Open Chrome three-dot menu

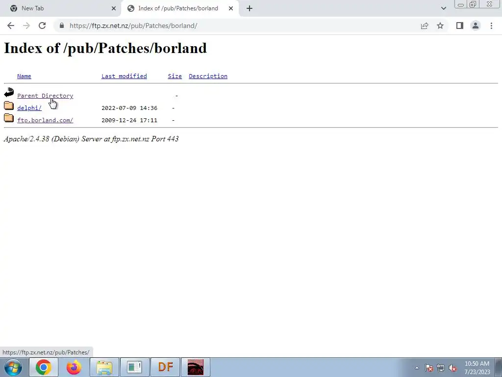491,26
